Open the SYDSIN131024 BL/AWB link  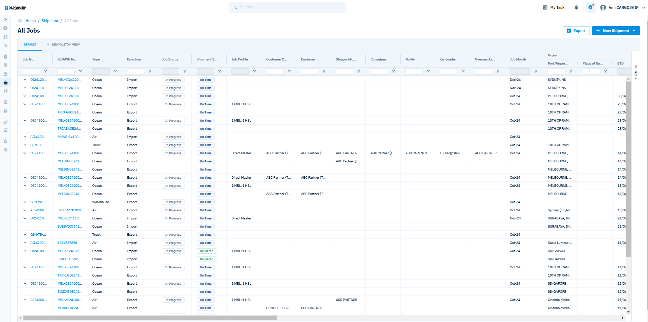pyautogui.click(x=69, y=210)
